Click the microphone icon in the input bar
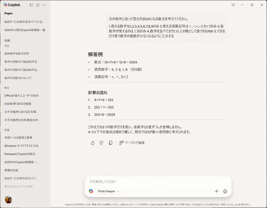 225,191
